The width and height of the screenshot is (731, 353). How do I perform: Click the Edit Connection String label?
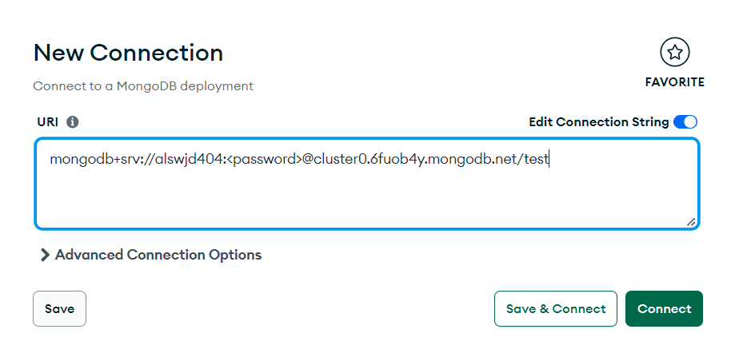(598, 122)
